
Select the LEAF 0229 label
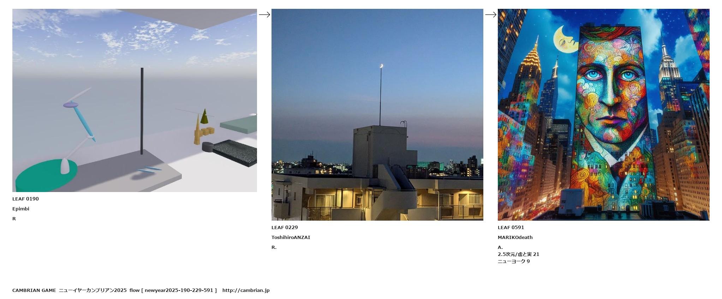[285, 227]
